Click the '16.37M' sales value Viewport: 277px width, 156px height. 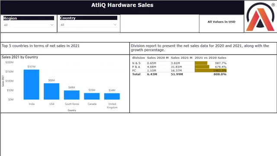[x=176, y=70]
